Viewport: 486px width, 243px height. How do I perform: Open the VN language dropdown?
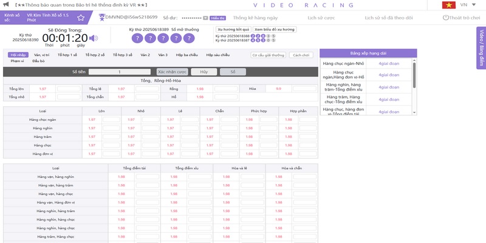pyautogui.click(x=468, y=5)
